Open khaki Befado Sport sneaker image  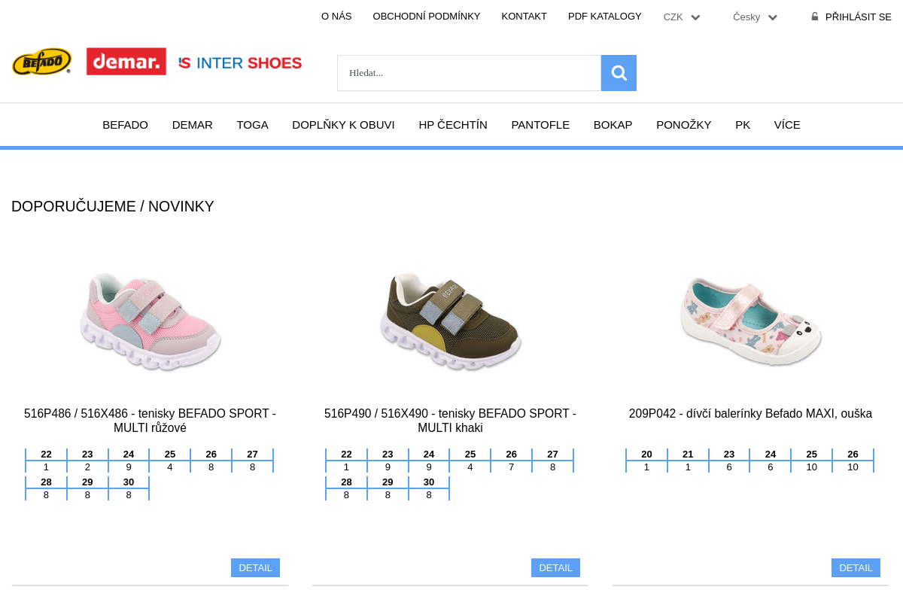pos(450,321)
